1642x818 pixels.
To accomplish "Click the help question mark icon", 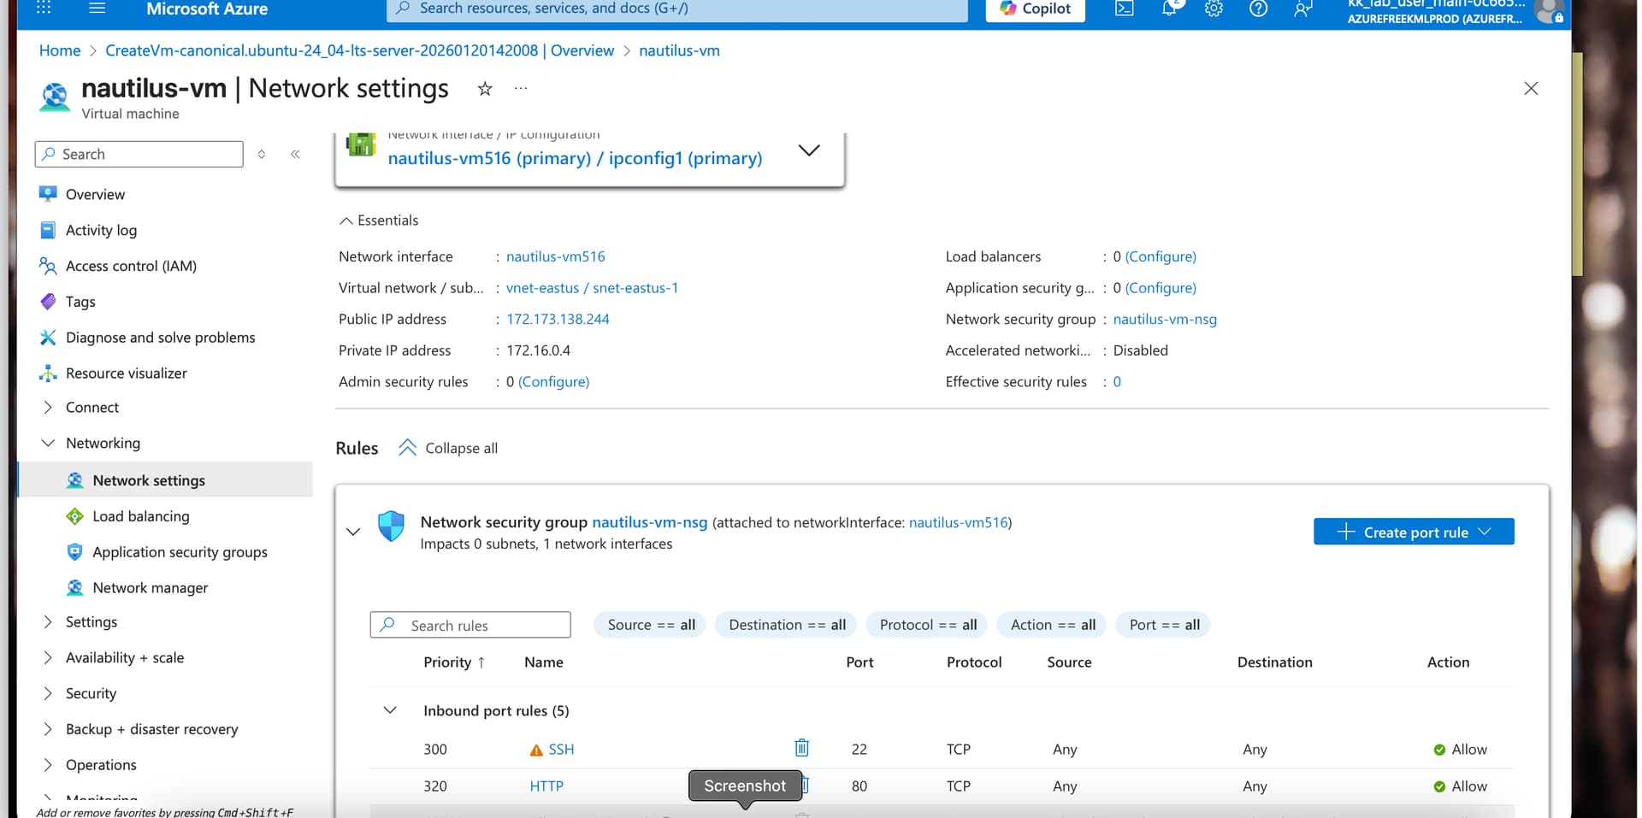I will point(1258,9).
